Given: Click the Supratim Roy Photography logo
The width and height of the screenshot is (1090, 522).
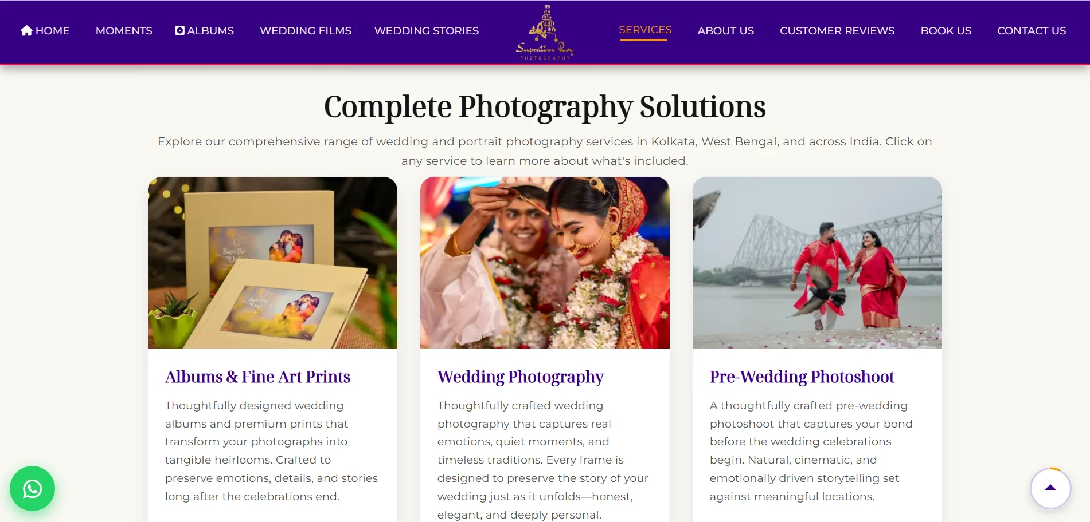Looking at the screenshot, I should [545, 33].
